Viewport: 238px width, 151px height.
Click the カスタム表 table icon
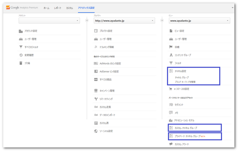96,123
